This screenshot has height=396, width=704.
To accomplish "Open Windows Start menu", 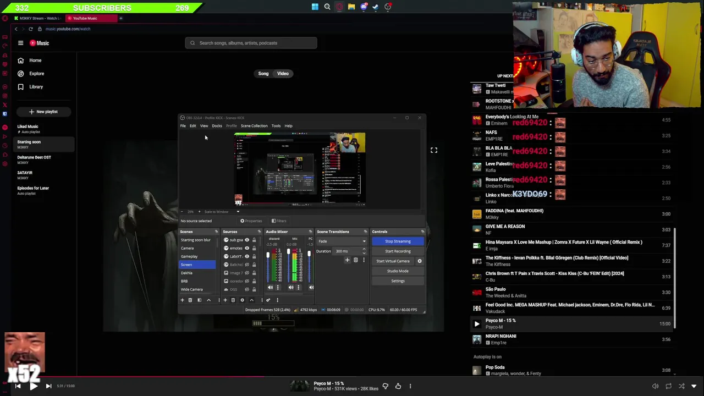I will click(x=315, y=7).
